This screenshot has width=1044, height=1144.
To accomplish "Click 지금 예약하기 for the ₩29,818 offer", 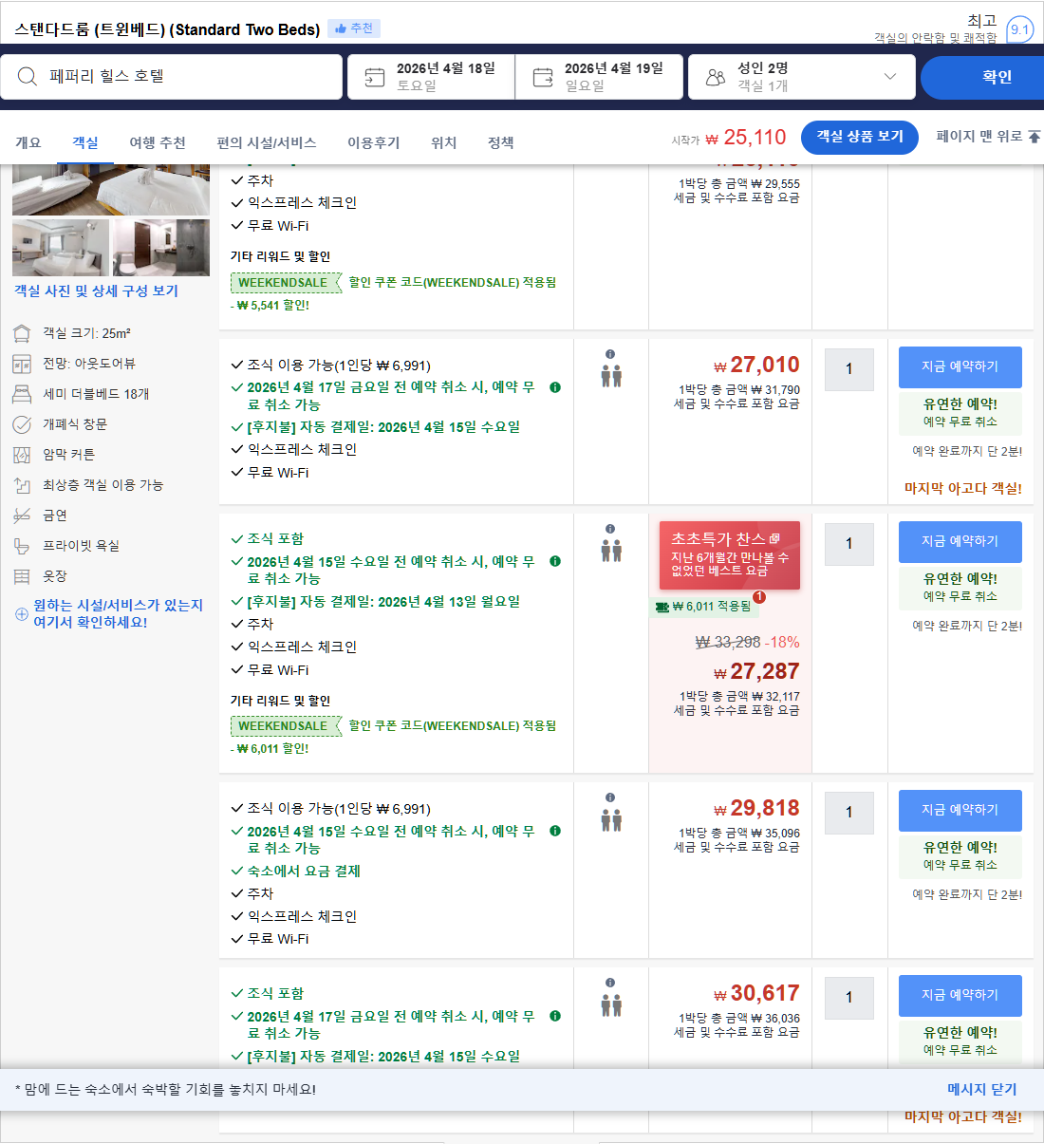I will 960,810.
